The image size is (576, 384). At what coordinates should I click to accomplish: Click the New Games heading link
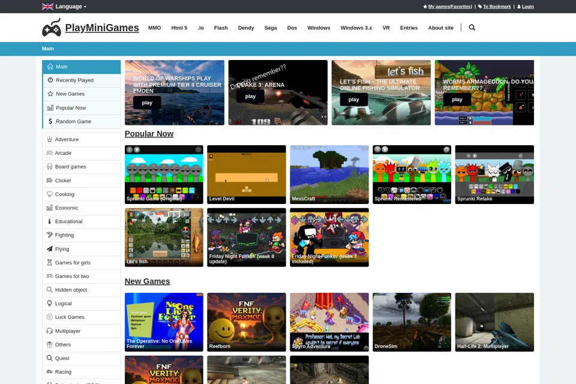click(148, 281)
